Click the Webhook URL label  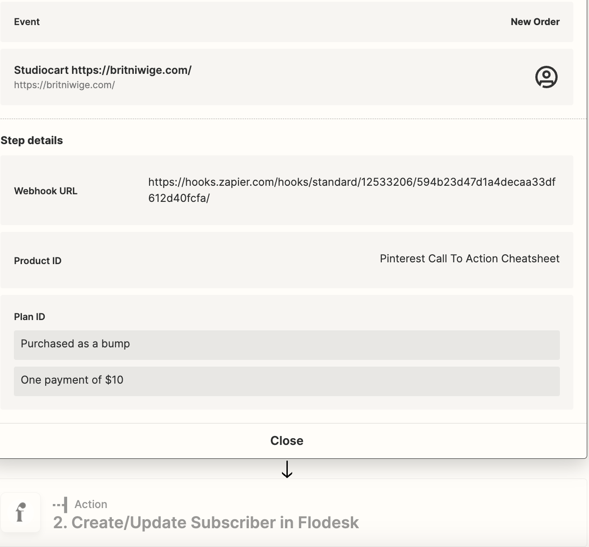[x=46, y=191]
